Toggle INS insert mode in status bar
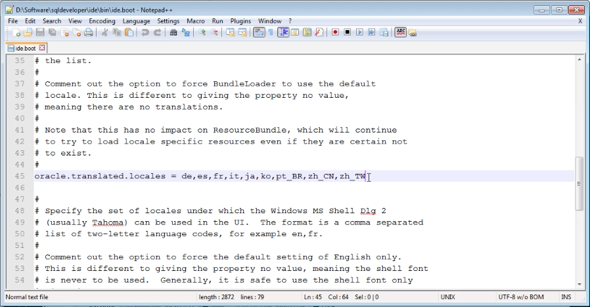The image size is (590, 307). point(566,297)
